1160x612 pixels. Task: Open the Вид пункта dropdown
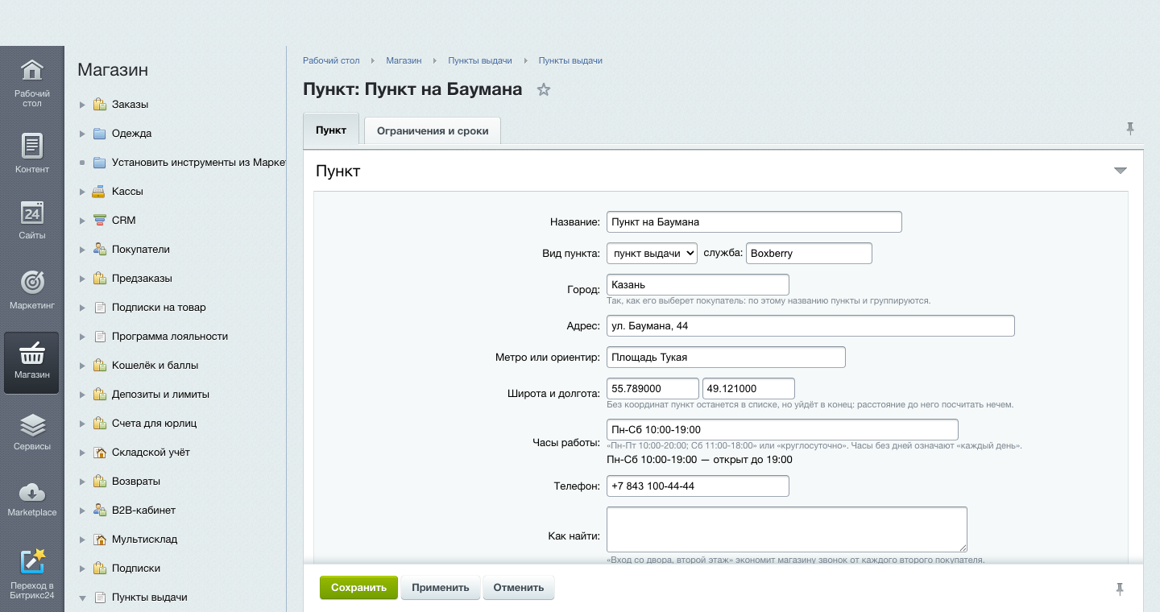click(652, 253)
